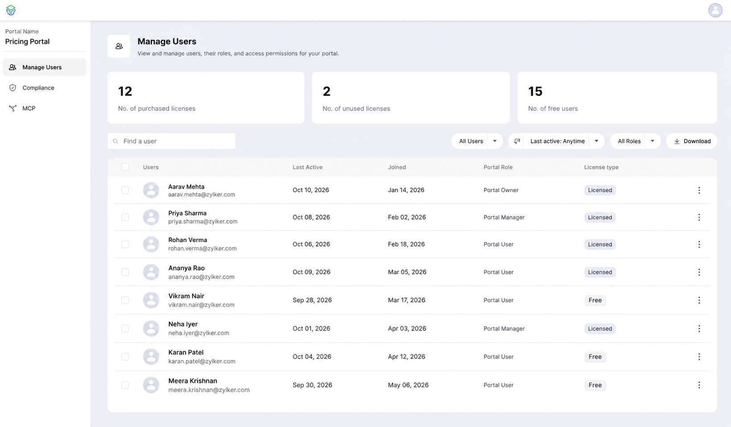Click Aarav Mehta's avatar icon
Image resolution: width=731 pixels, height=427 pixels.
coord(151,190)
